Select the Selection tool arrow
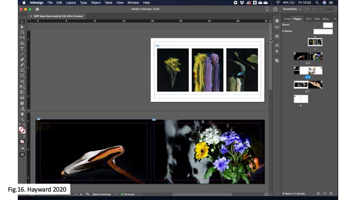Screen dimensions: 356x200 point(22,22)
